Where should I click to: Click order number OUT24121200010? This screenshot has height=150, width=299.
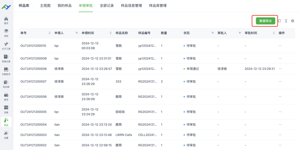[33, 46]
